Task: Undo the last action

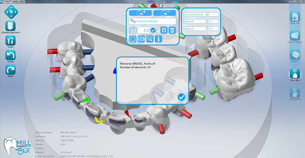Action: coord(11,55)
